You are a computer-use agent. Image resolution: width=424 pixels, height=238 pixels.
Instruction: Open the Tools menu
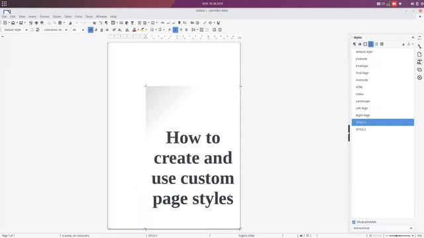89,17
